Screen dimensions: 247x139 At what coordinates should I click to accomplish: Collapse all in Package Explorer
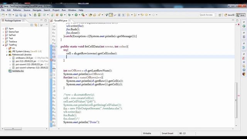[x=32, y=25]
